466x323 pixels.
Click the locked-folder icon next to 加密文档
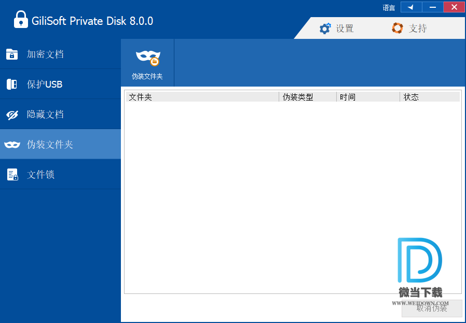pos(12,54)
